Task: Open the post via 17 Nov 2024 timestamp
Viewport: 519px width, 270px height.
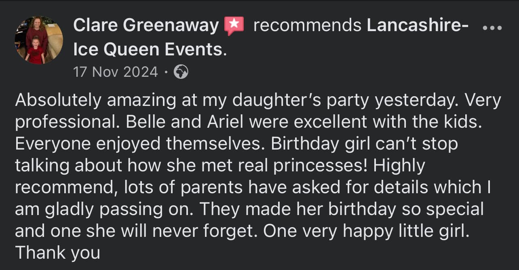Action: (x=115, y=72)
